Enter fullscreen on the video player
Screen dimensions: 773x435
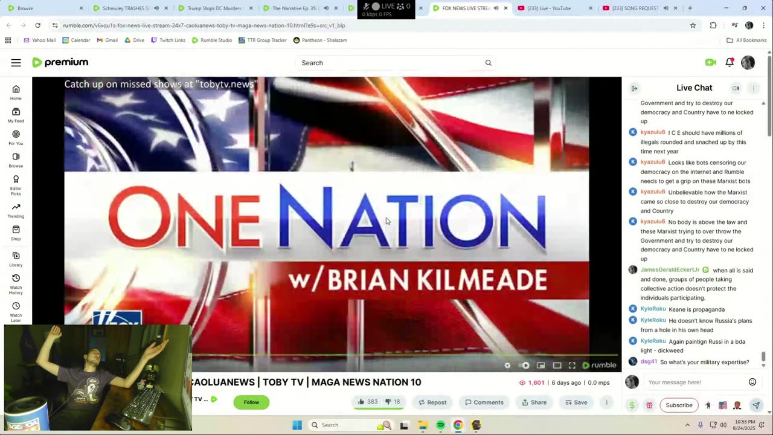point(572,366)
